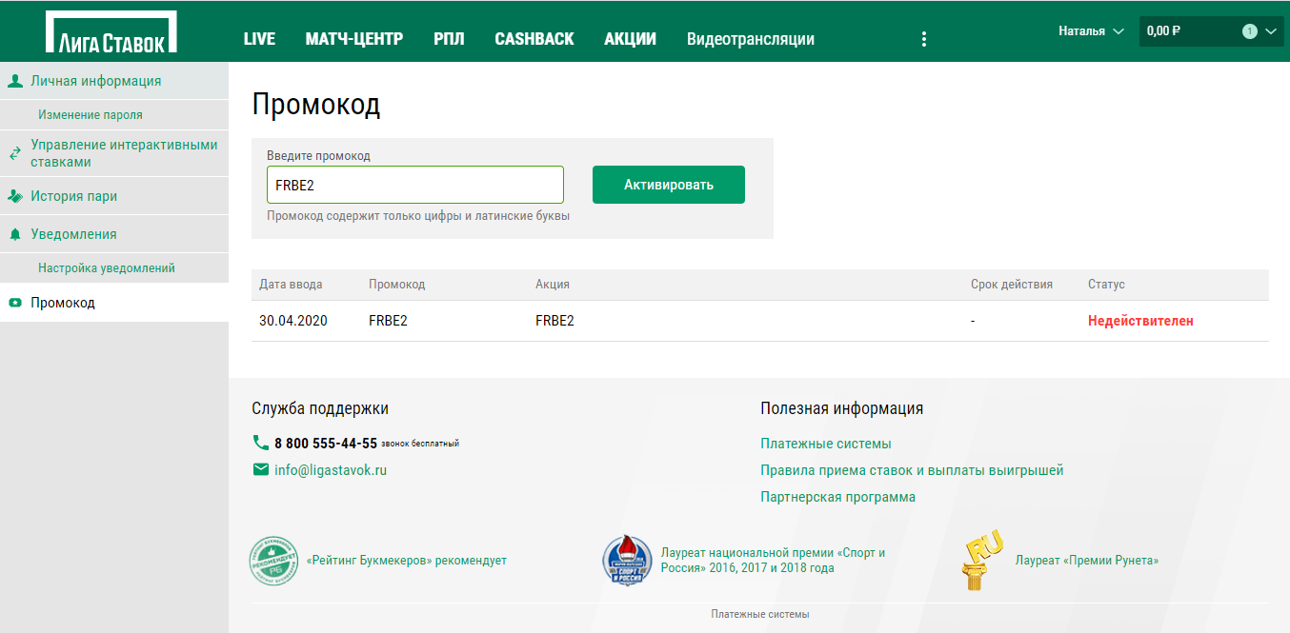Viewport: 1290px width, 633px height.
Task: Click the Промокод table column header
Action: (x=396, y=285)
